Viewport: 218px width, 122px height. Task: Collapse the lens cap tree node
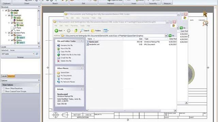[x=9, y=23]
